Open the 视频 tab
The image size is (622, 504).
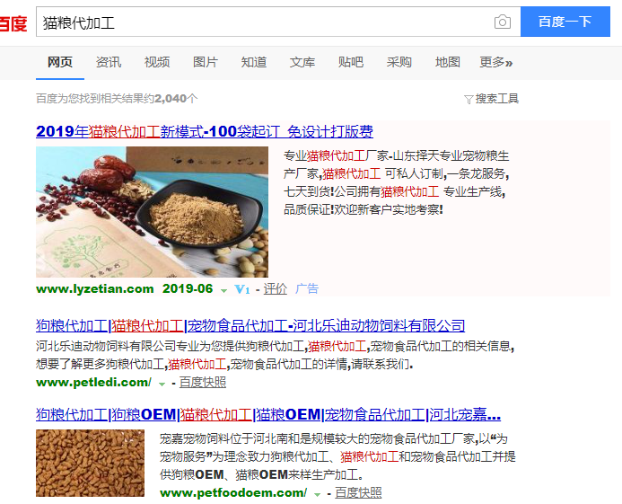point(157,62)
